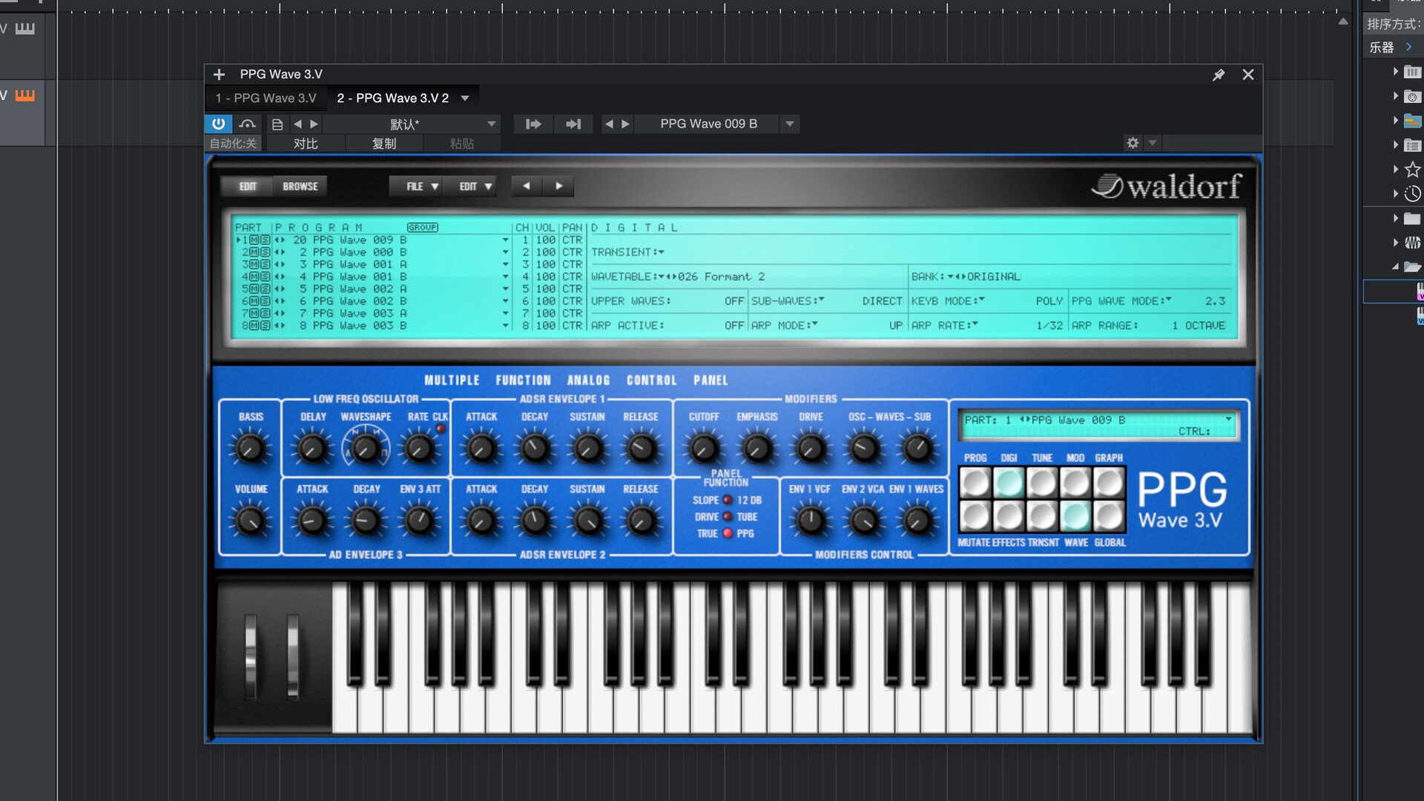
Task: Open the GRAPH page button
Action: pos(1109,483)
